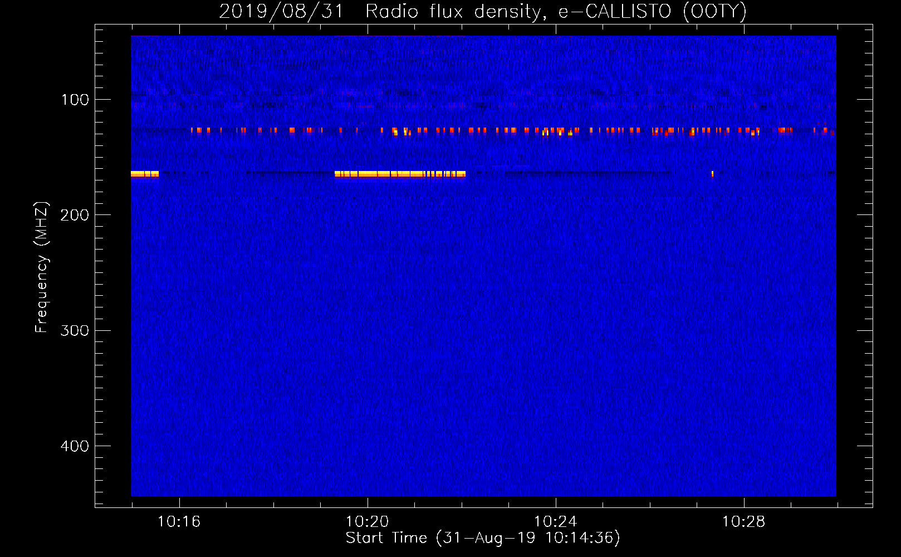Click the 10:24 time tick label
The image size is (901, 557).
555,522
